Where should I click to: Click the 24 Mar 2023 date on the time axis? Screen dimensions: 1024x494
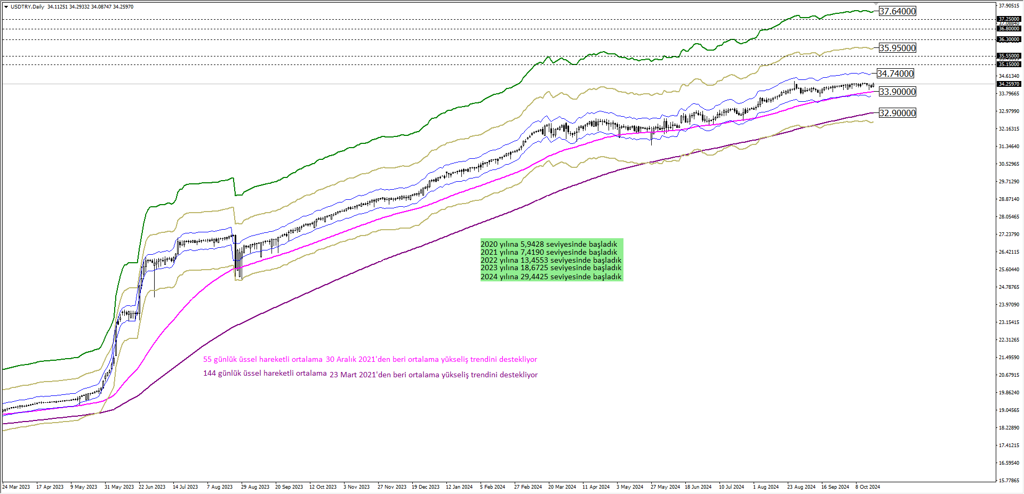pos(16,487)
